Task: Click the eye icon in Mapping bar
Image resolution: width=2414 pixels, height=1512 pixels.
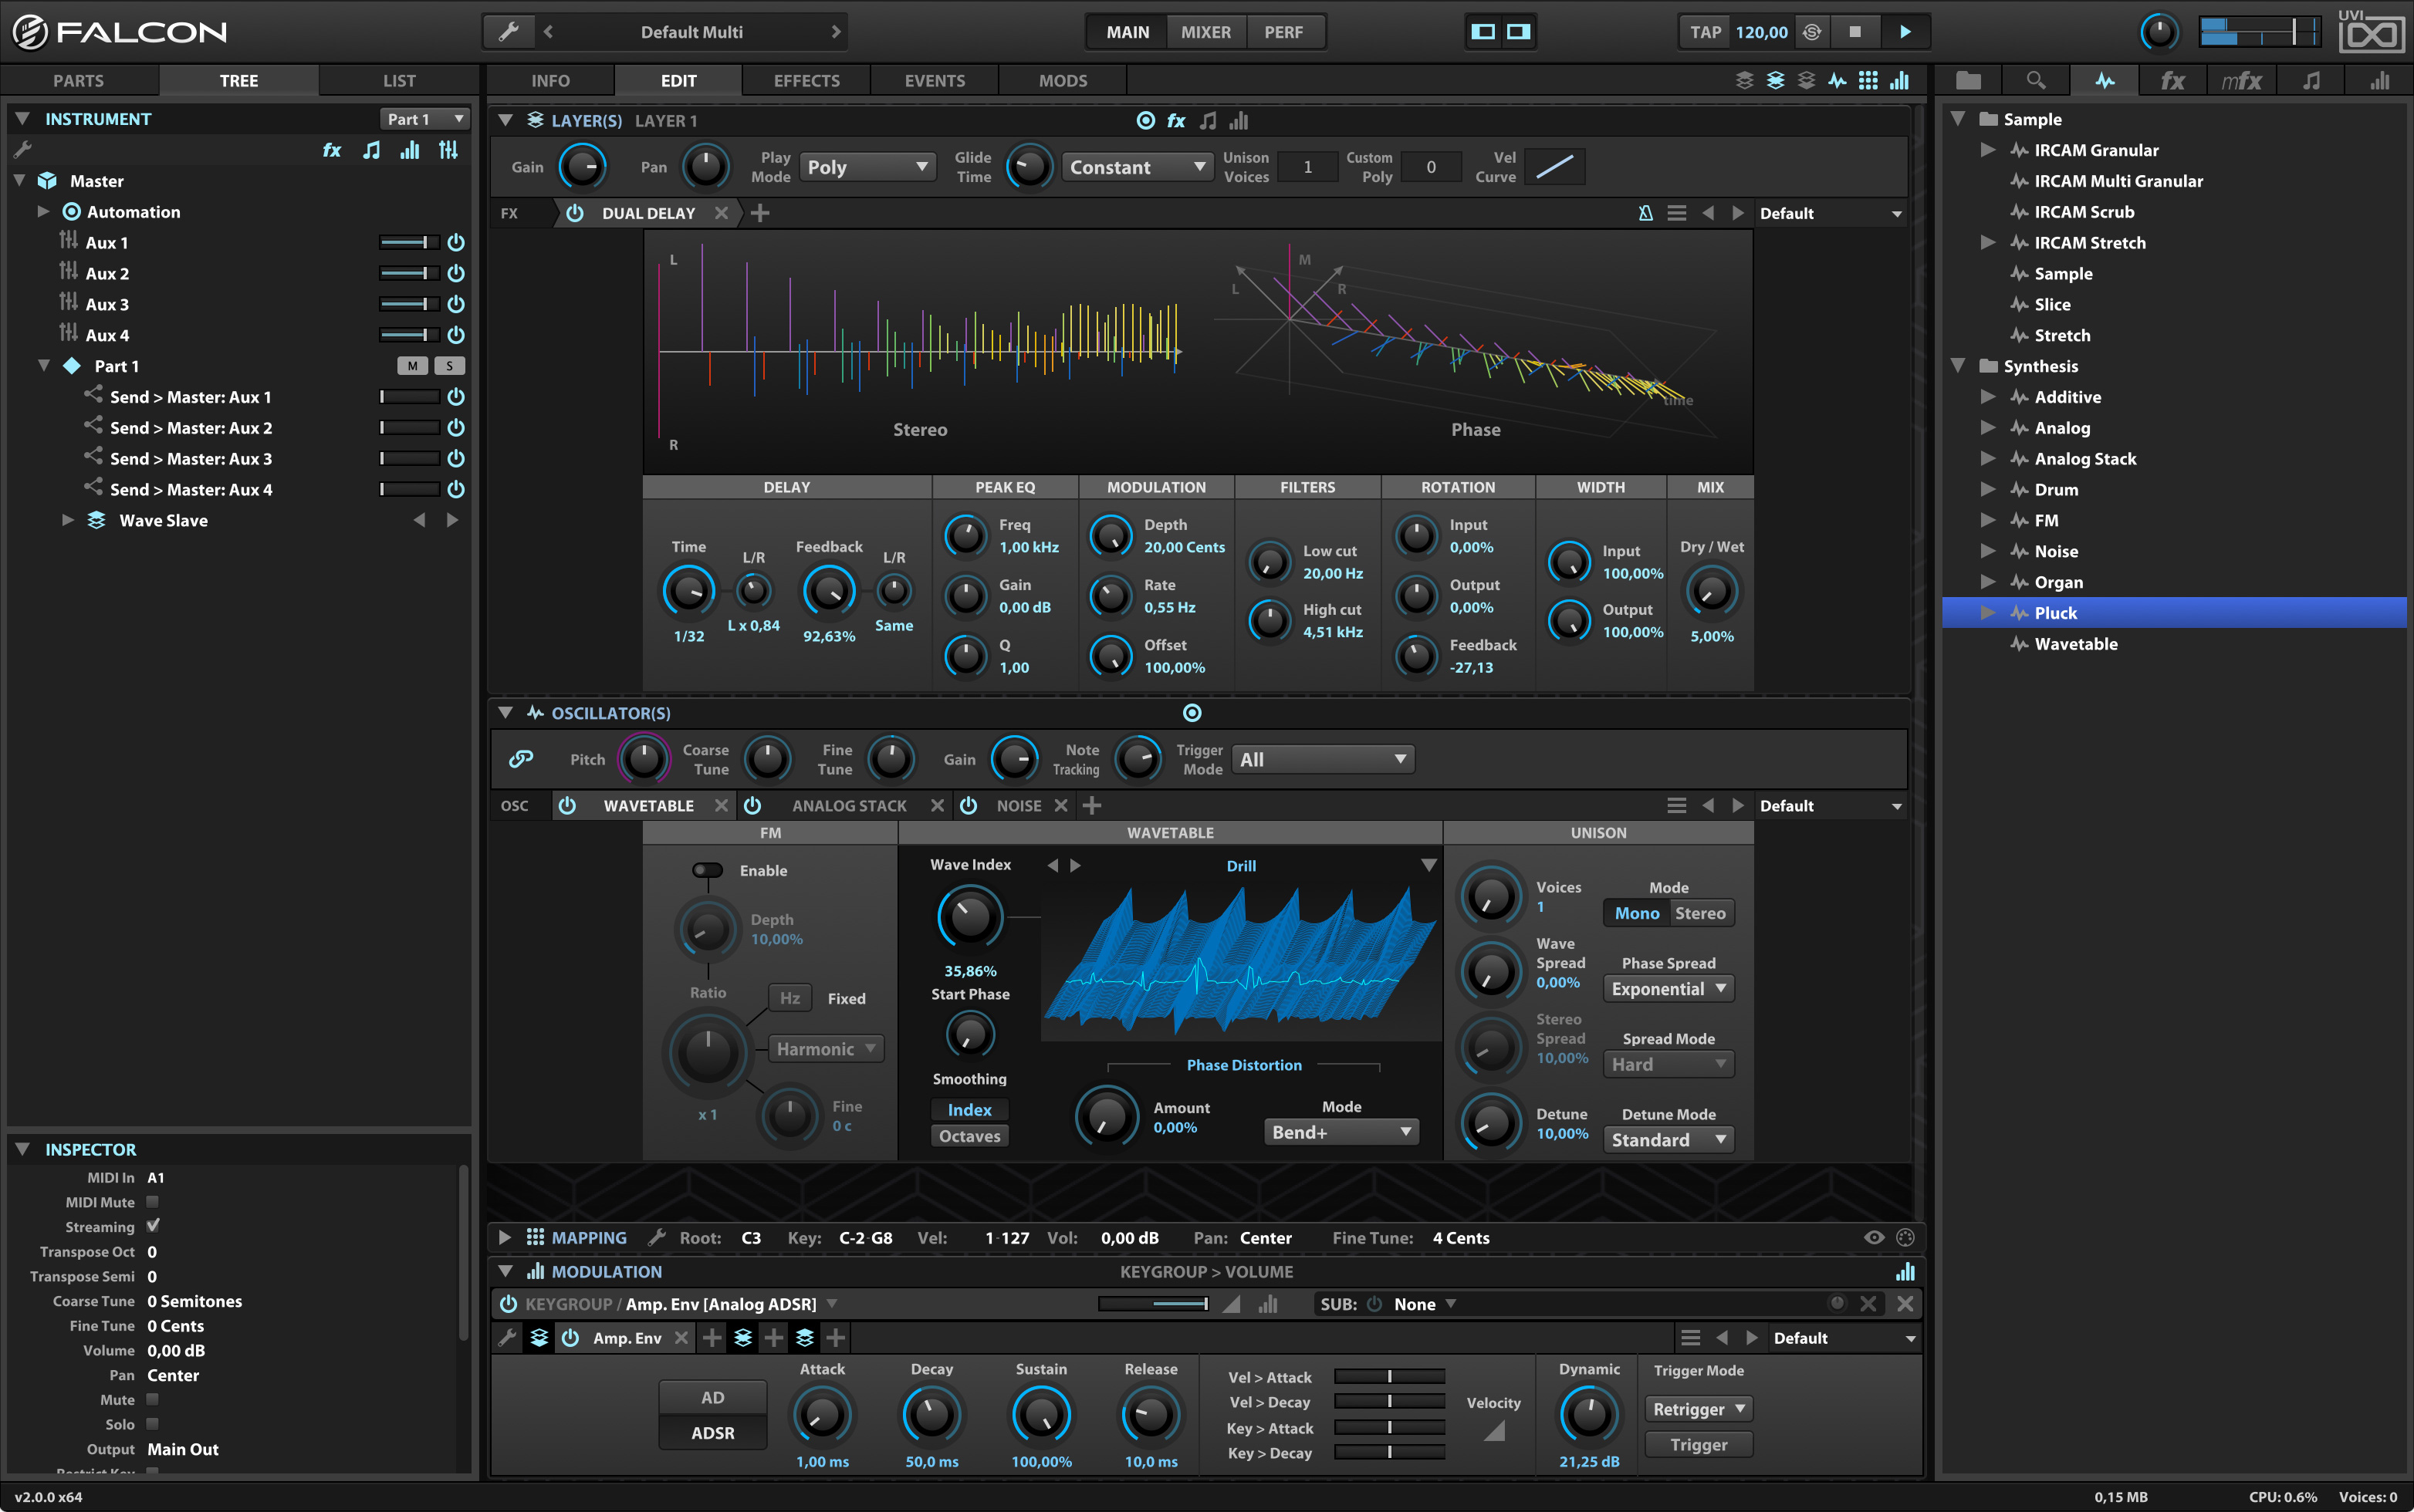Action: pos(1874,1238)
